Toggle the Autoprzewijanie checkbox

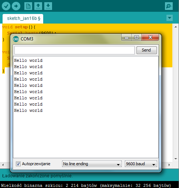[x=18, y=164]
